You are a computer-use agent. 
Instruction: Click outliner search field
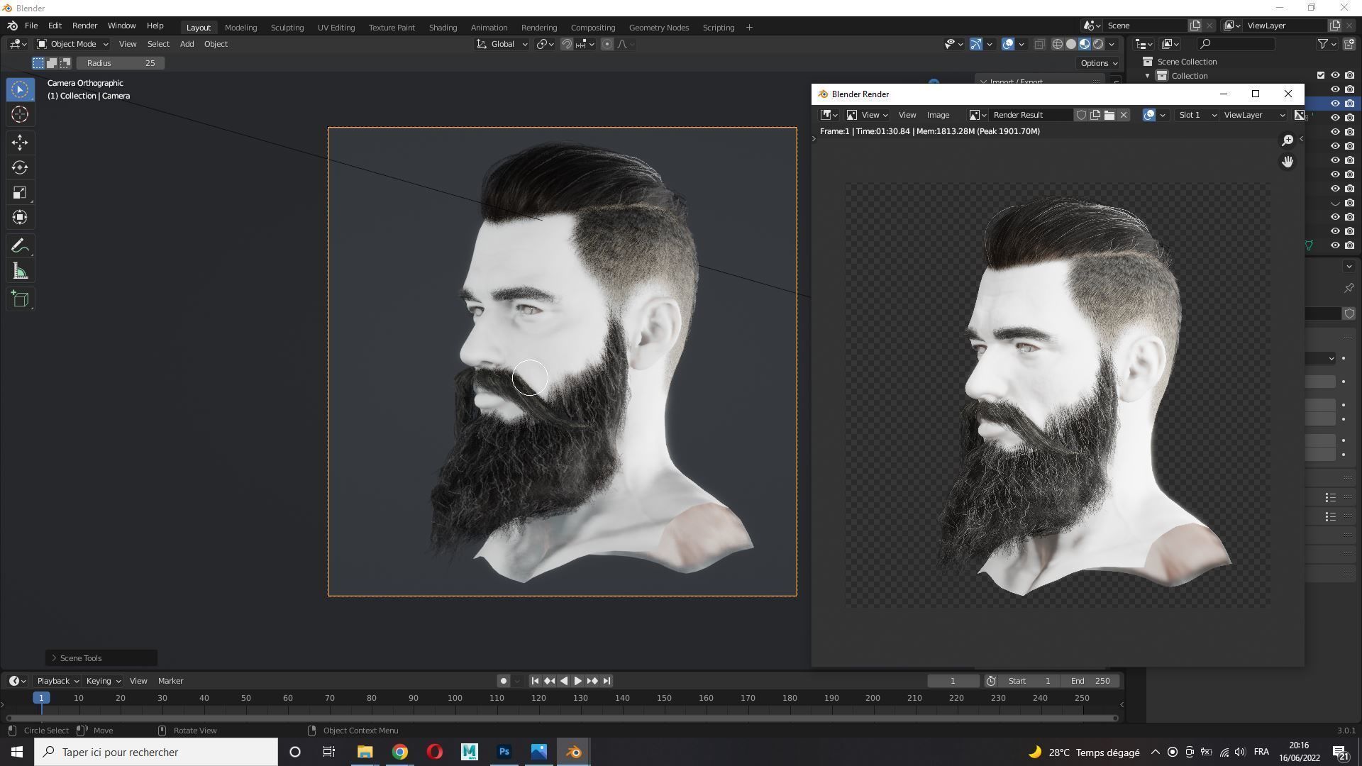pyautogui.click(x=1236, y=44)
